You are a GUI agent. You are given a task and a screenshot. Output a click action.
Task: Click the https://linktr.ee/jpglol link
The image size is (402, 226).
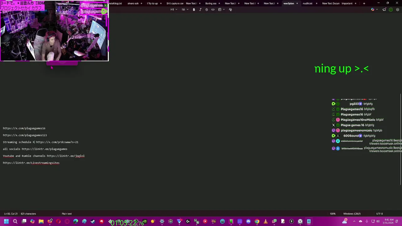[66, 156]
